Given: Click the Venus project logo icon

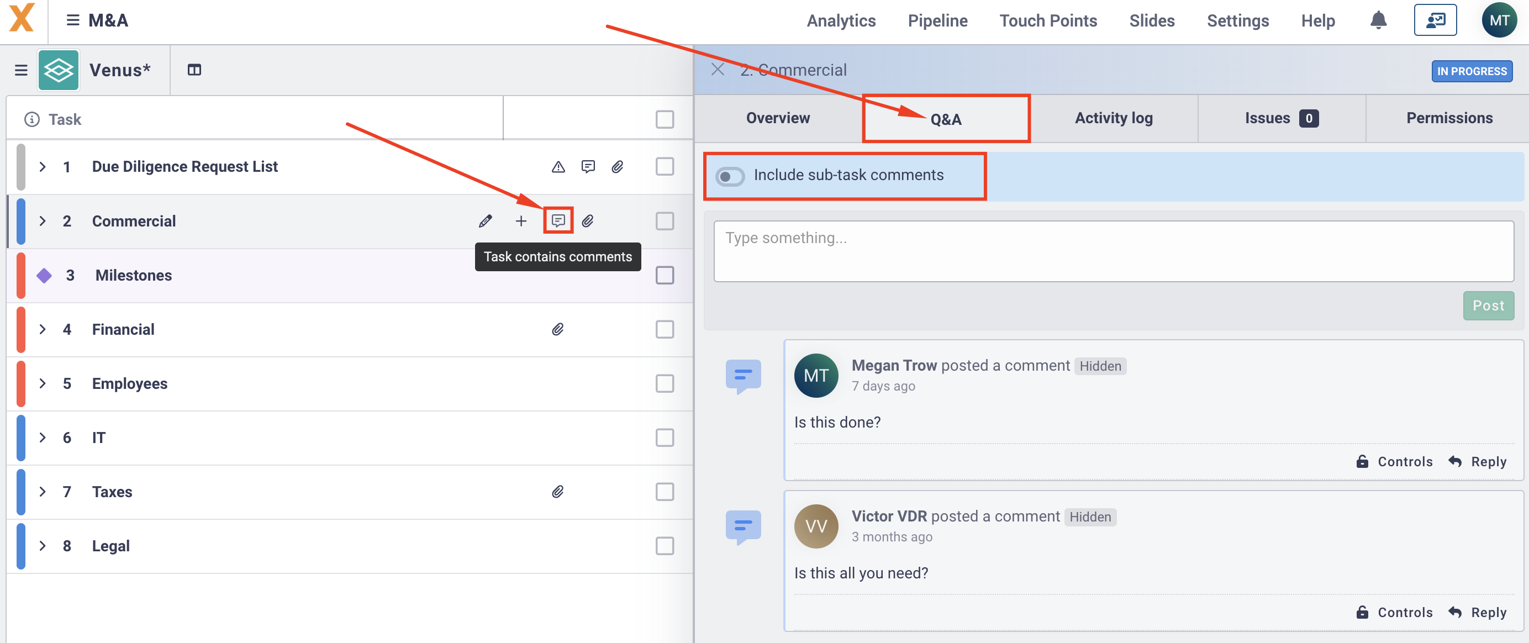Looking at the screenshot, I should (58, 70).
